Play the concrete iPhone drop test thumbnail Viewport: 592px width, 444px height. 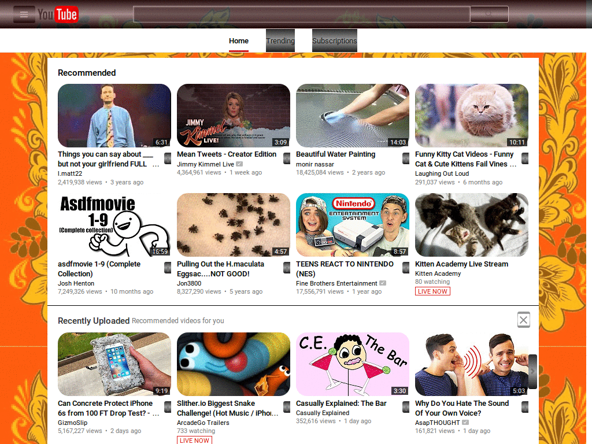114,364
